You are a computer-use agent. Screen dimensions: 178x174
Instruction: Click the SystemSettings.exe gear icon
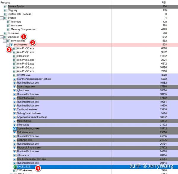pos(15,129)
